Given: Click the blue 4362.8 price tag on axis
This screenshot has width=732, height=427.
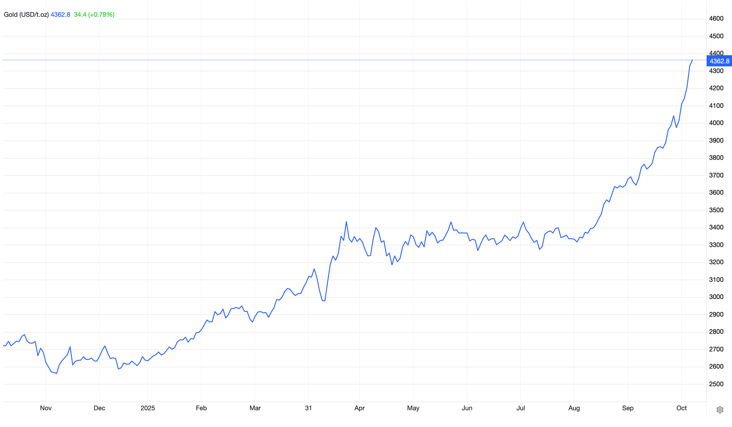Looking at the screenshot, I should [x=719, y=61].
